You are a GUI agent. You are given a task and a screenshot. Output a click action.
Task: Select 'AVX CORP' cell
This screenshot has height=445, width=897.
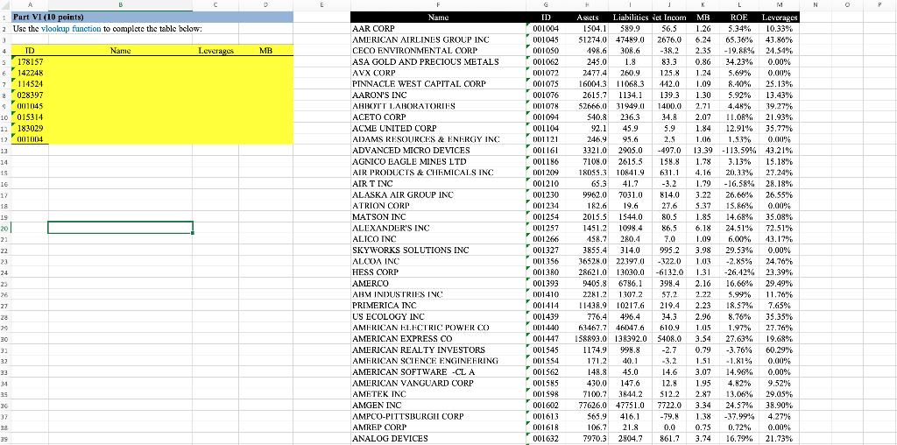pos(438,73)
